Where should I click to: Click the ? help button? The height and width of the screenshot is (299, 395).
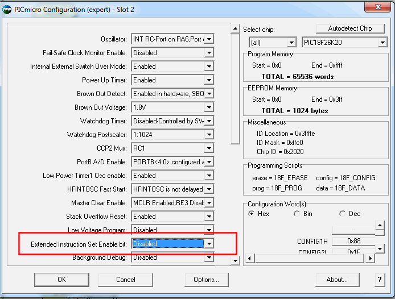[x=380, y=280]
